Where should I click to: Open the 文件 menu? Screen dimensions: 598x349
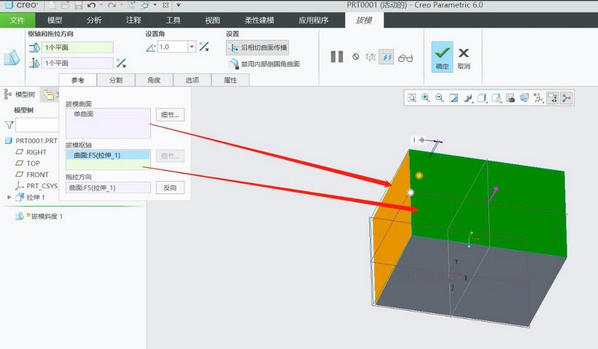pos(17,20)
